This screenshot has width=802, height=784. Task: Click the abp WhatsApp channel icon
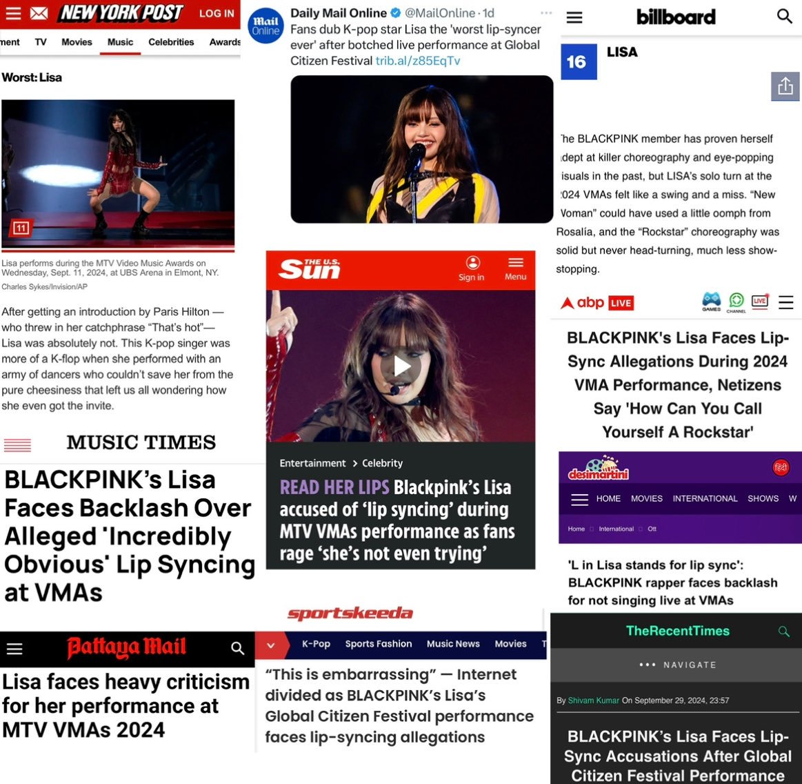(x=736, y=302)
